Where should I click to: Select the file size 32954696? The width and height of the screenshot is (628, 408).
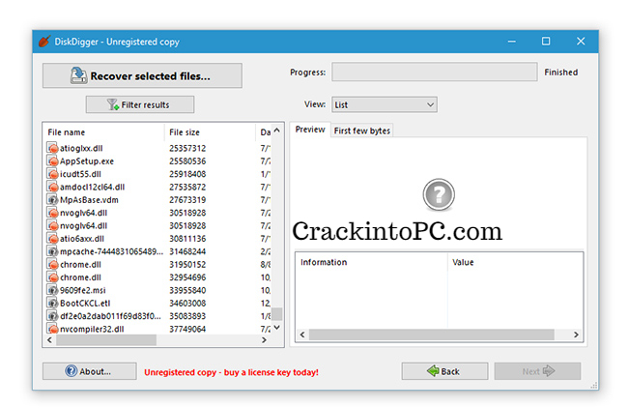click(187, 277)
